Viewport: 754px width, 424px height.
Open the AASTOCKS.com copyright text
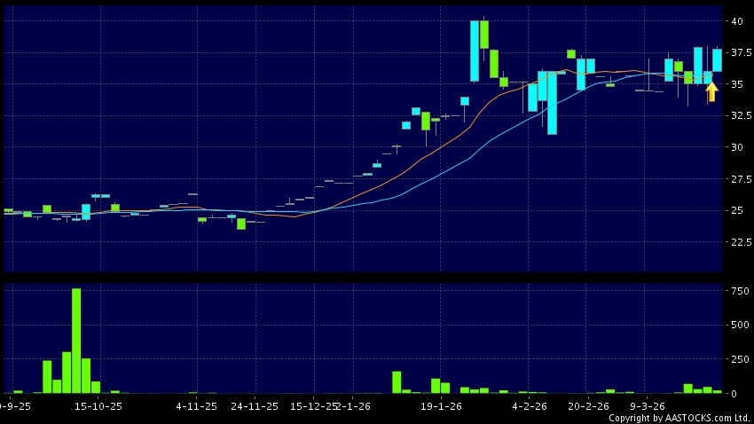tap(679, 418)
